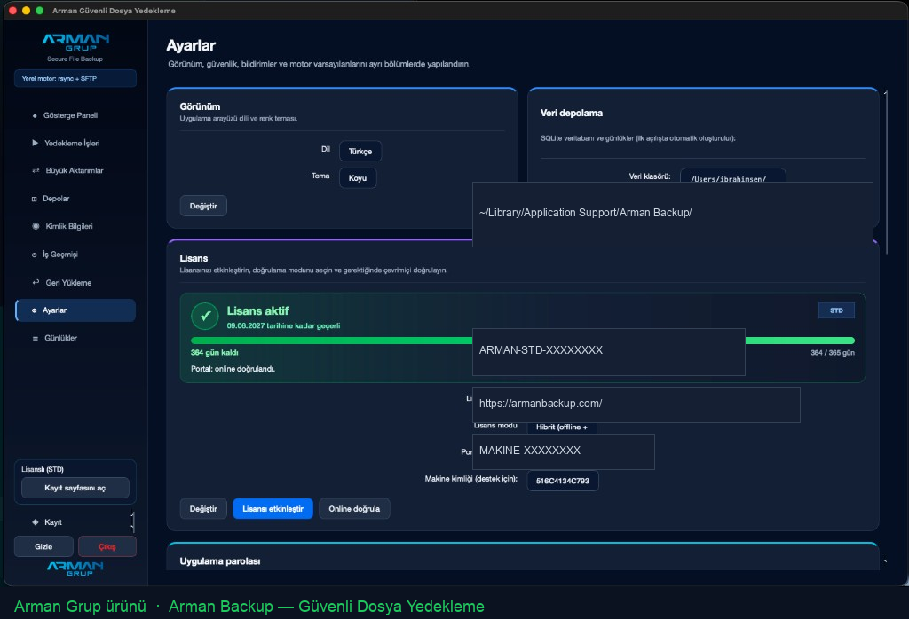
Task: Click the play icon beside Yedekleme İşleri
Action: 35,143
